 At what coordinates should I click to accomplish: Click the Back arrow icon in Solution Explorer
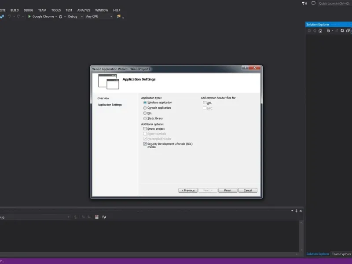309,31
